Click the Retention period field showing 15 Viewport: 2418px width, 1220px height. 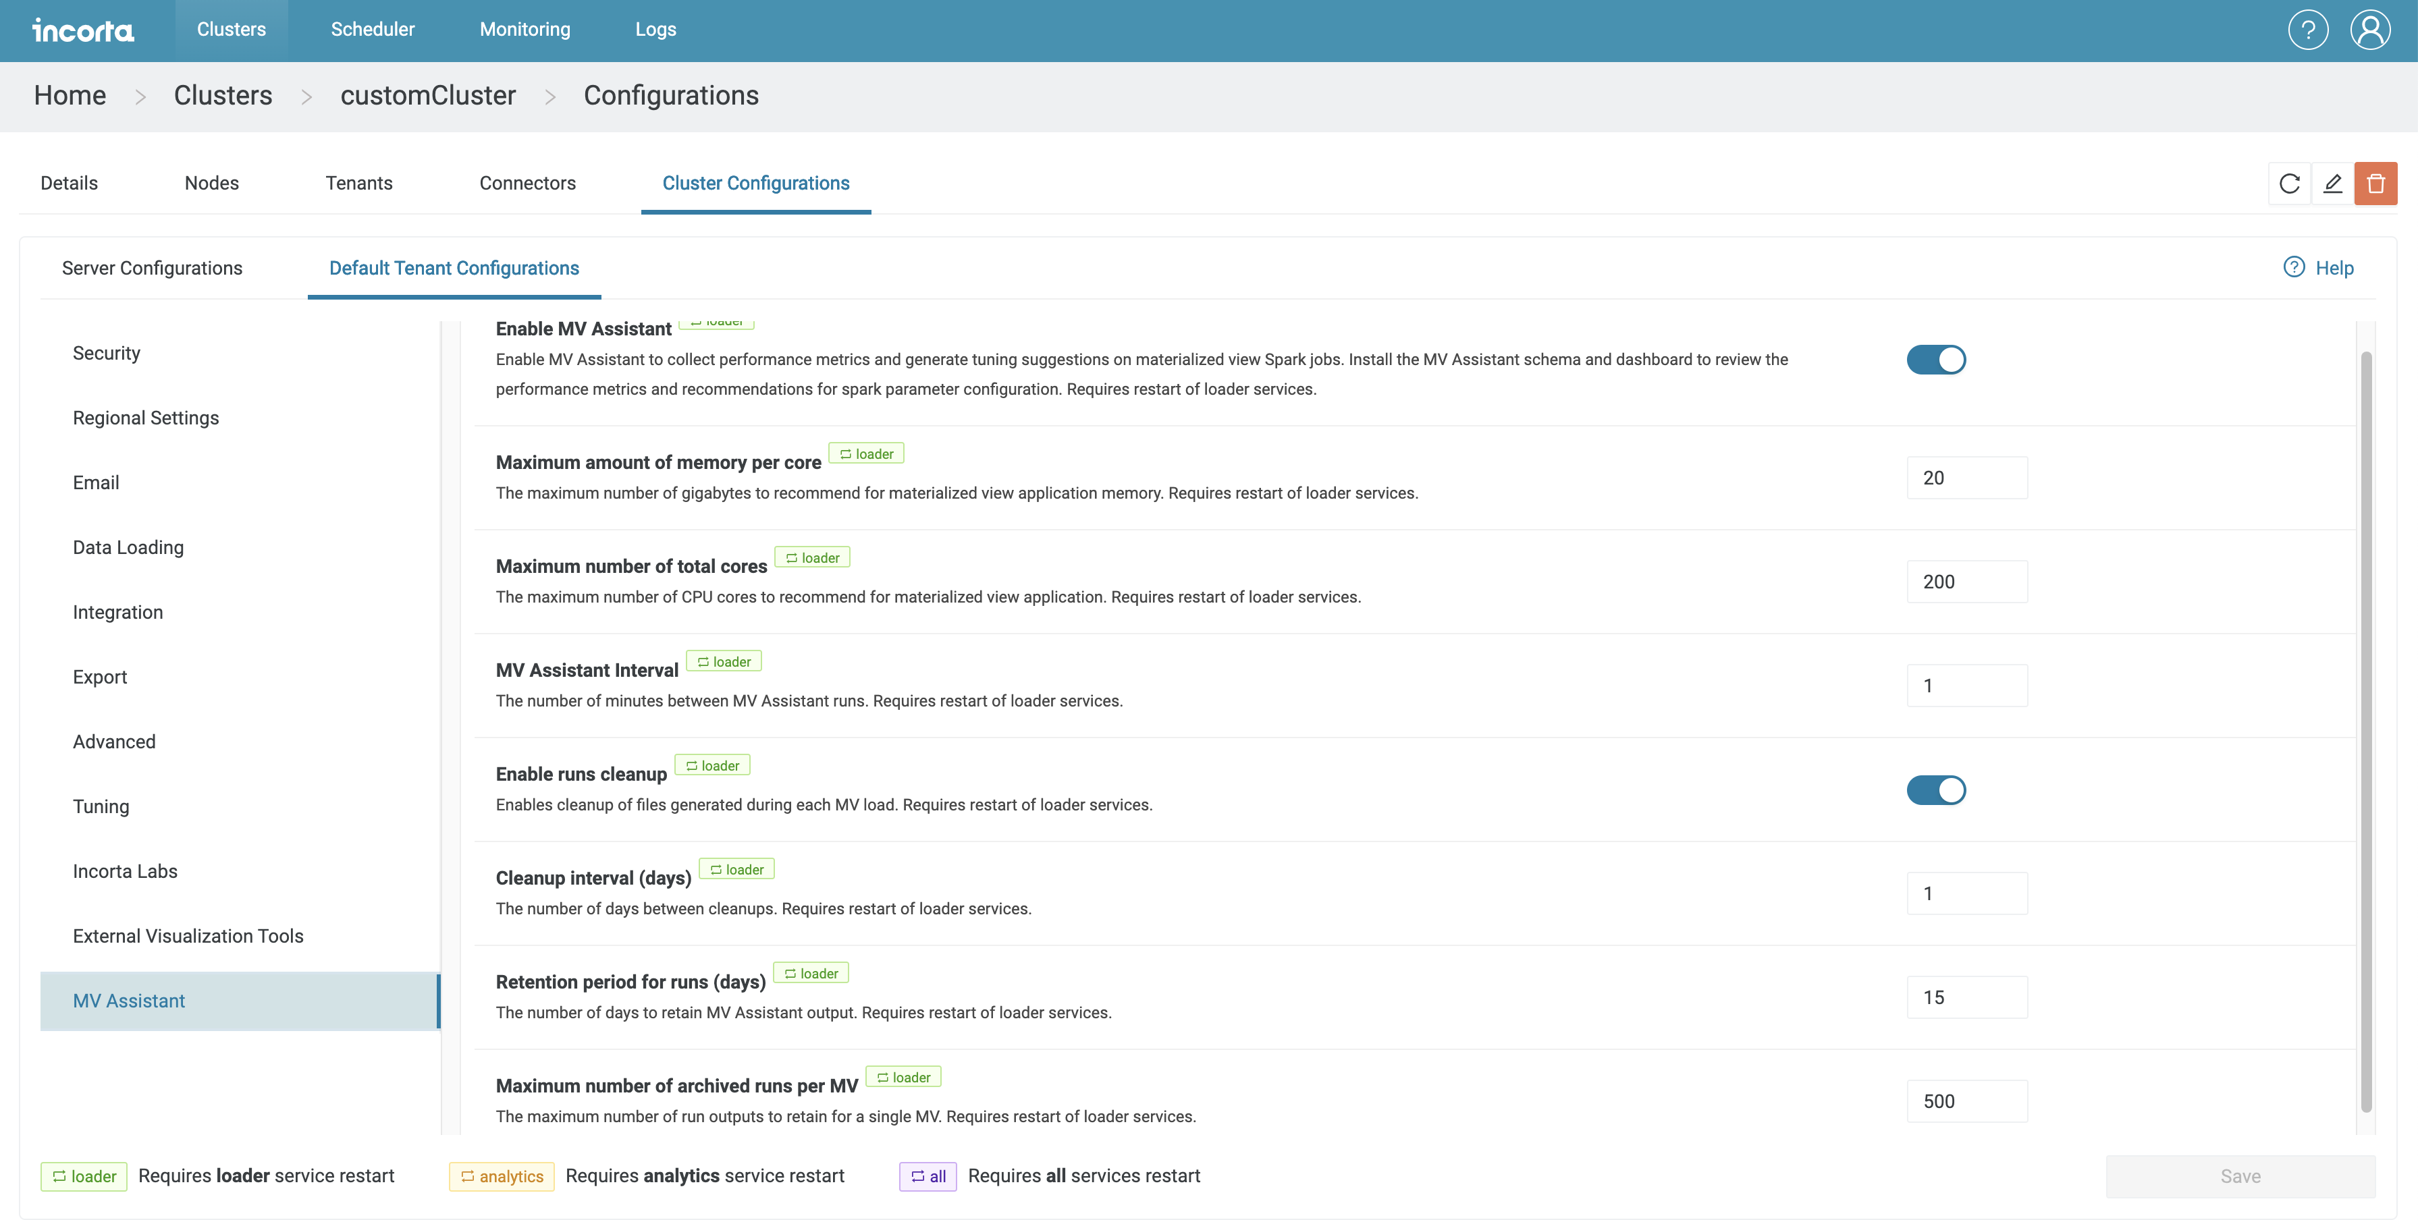1966,997
